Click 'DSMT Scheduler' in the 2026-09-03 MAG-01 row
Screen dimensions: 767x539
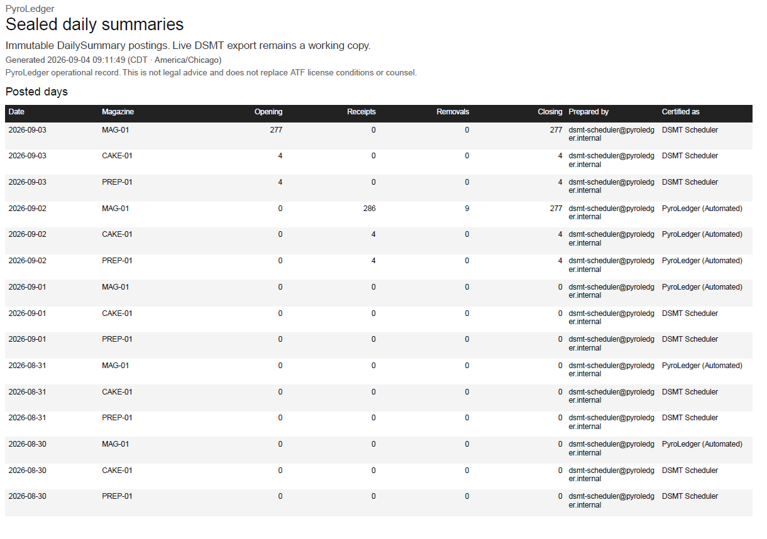[690, 130]
